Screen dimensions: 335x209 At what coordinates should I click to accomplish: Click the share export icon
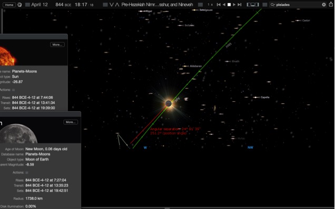331,4
